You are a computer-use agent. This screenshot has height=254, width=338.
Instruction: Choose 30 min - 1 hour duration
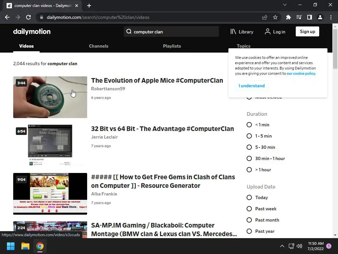pyautogui.click(x=249, y=158)
